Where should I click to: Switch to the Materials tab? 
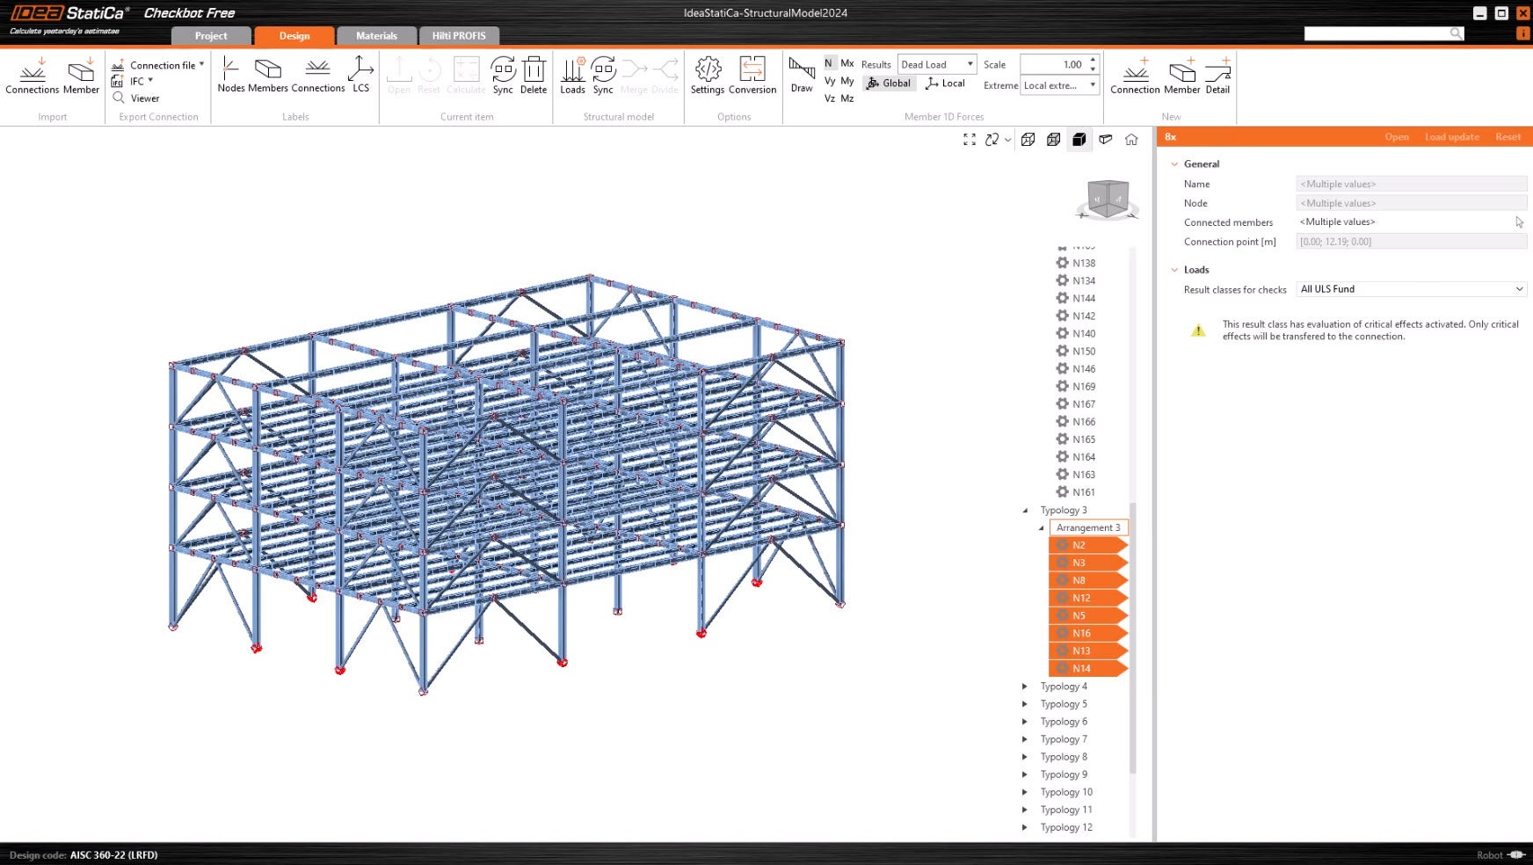coord(376,36)
